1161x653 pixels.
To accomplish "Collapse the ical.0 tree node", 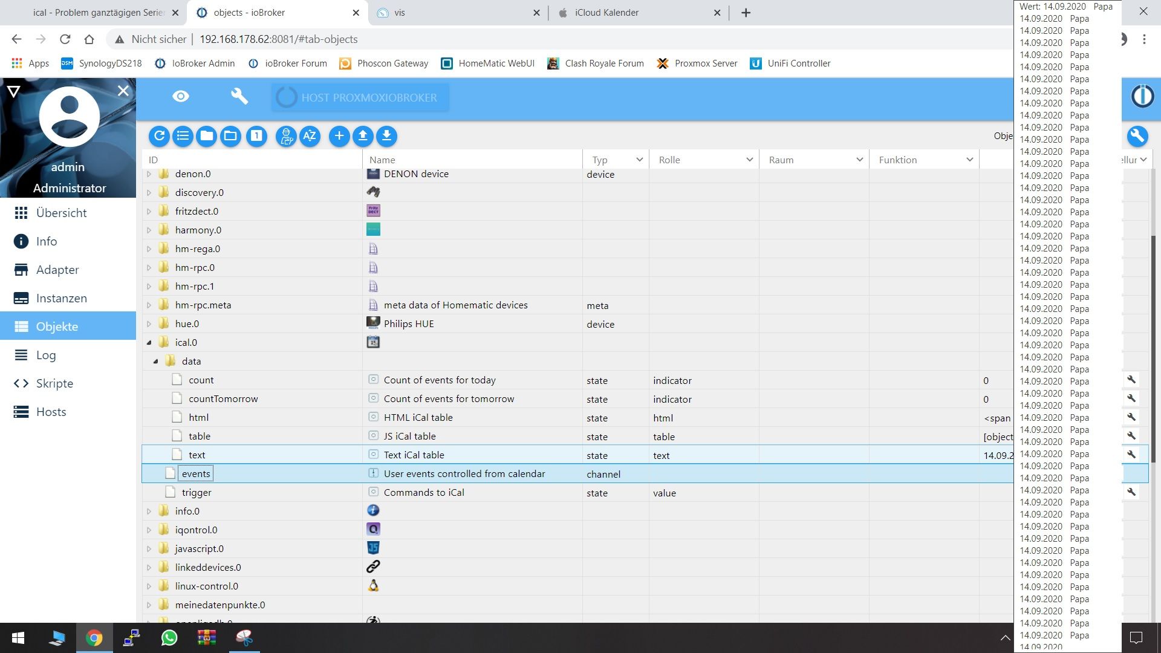I will (x=149, y=343).
